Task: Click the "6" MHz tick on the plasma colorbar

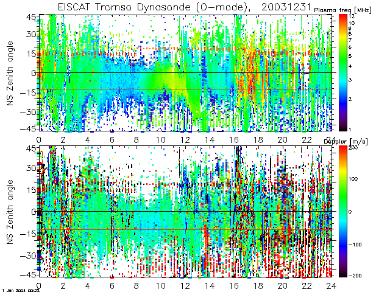Action: 350,47
